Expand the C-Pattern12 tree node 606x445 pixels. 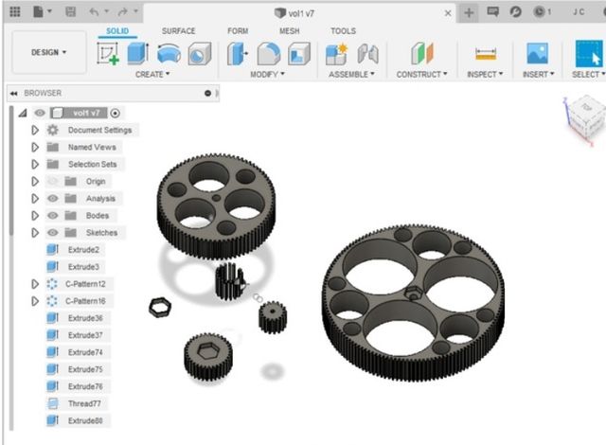[x=35, y=284]
